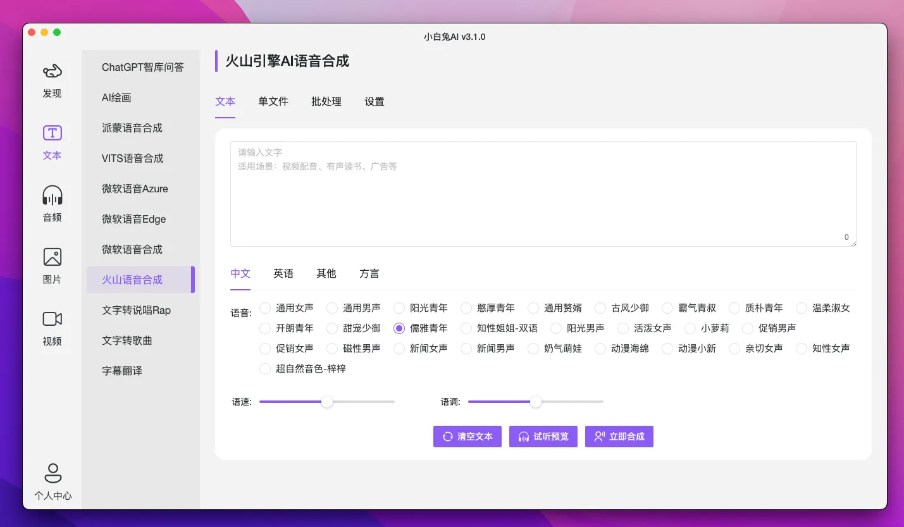
Task: Click the 语速 speed slider handle
Action: [x=327, y=402]
